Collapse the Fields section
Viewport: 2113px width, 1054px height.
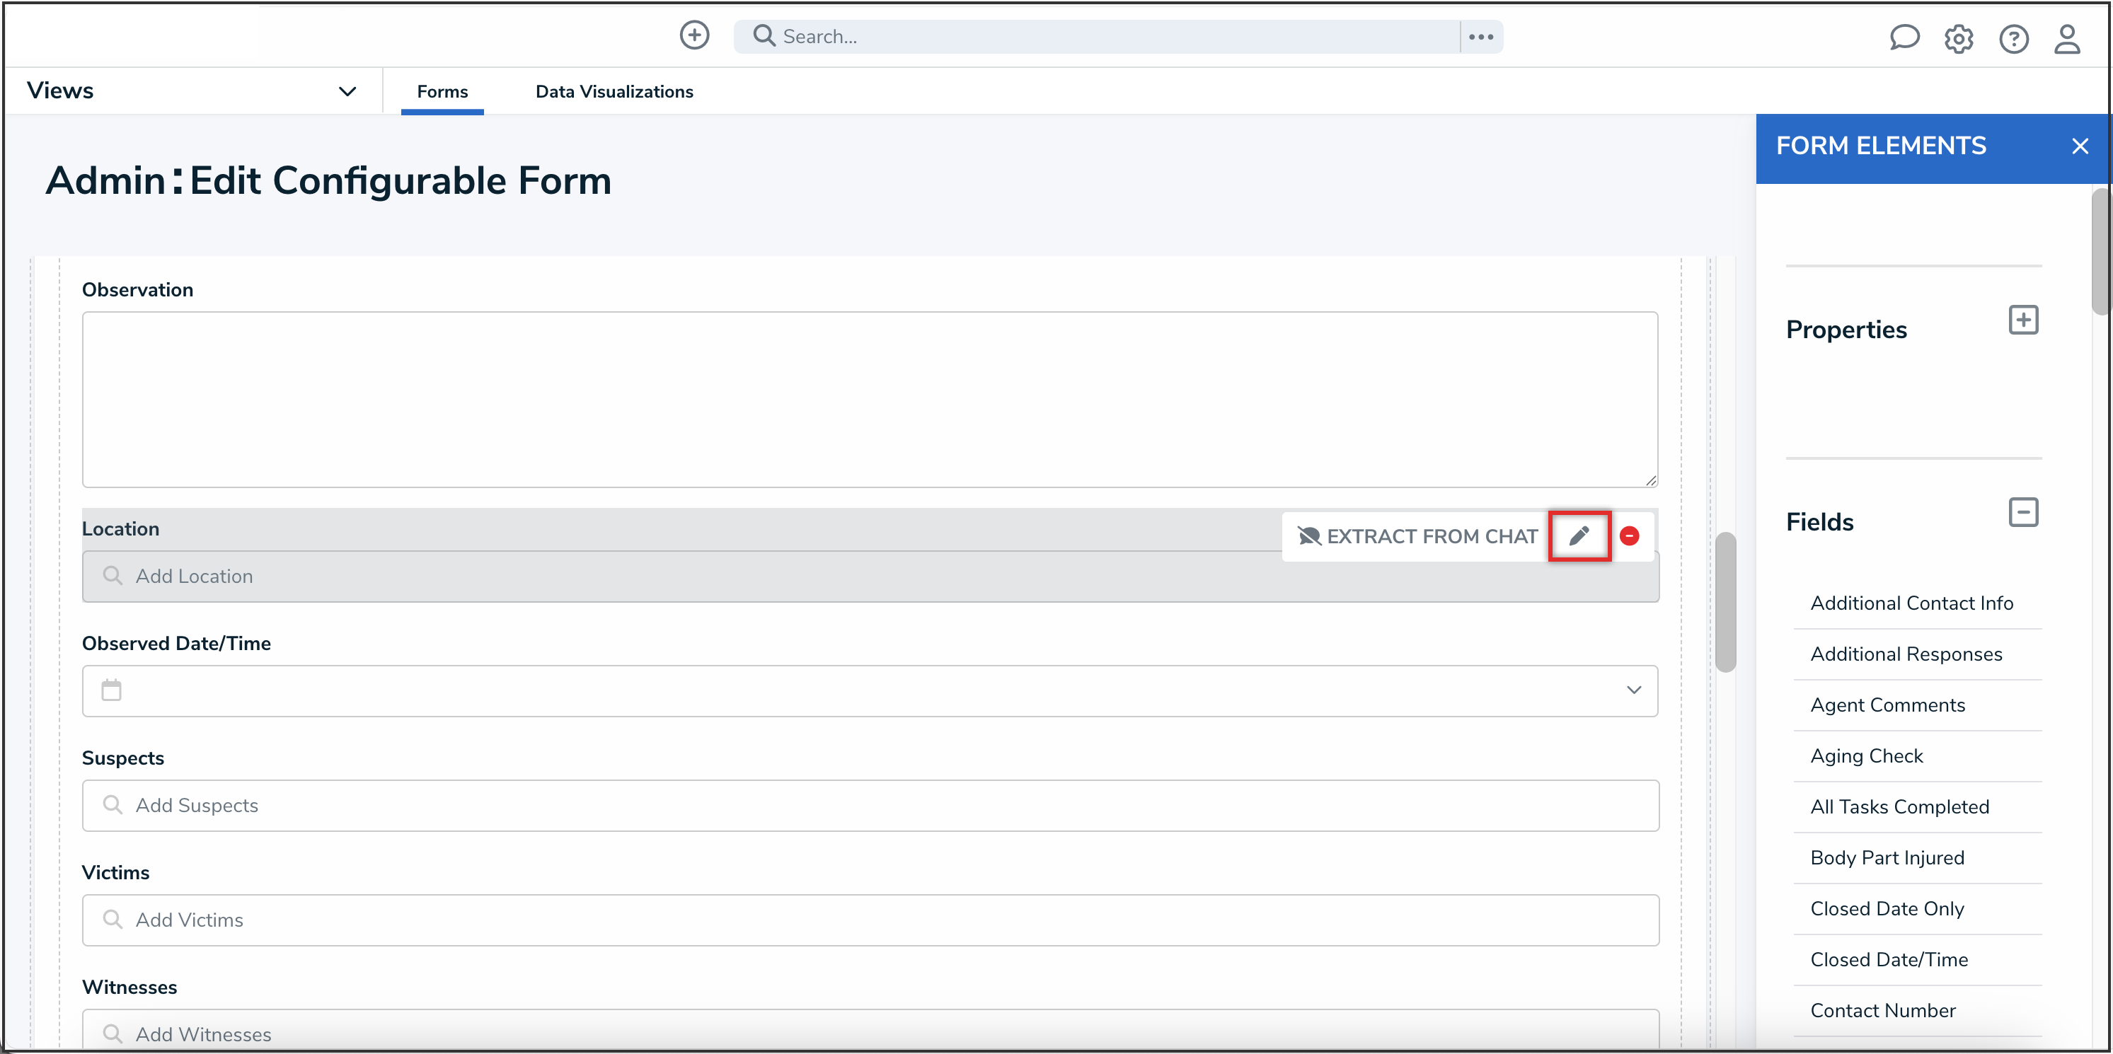pyautogui.click(x=2022, y=513)
